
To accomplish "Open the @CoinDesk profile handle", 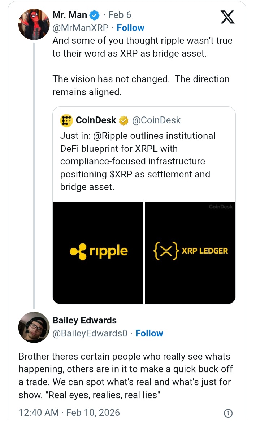I will tap(157, 120).
